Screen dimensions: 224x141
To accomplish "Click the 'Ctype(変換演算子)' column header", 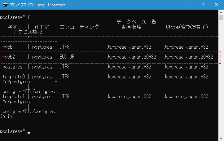I will pos(187,27).
